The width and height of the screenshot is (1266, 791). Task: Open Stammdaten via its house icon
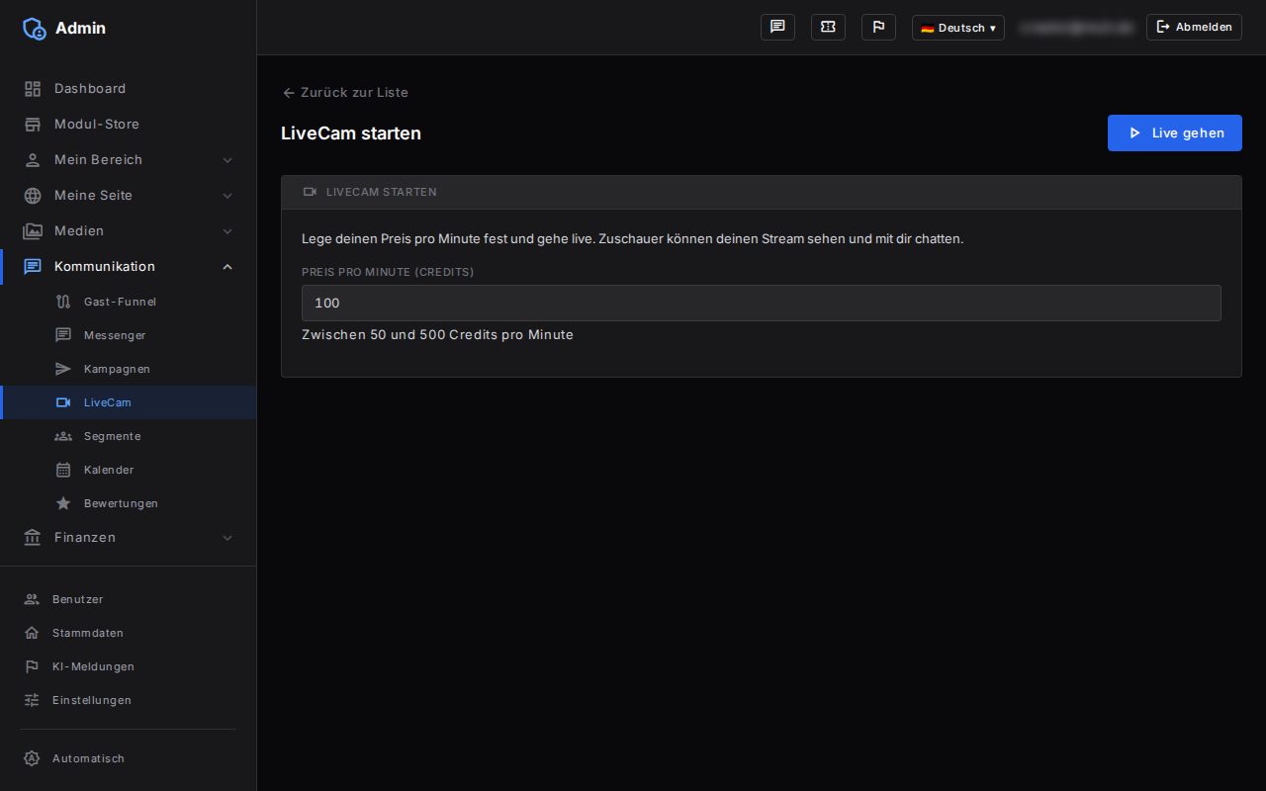click(x=32, y=633)
